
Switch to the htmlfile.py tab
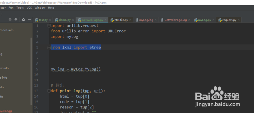tap(121, 20)
